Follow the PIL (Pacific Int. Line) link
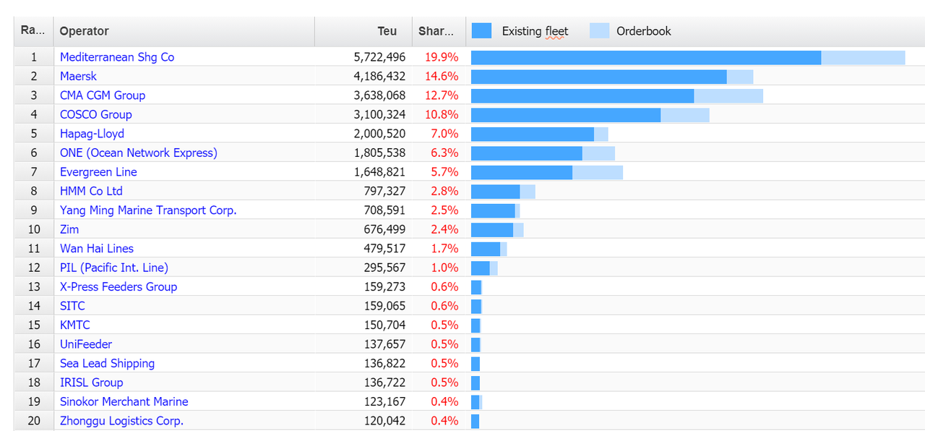The image size is (925, 431). pos(114,268)
